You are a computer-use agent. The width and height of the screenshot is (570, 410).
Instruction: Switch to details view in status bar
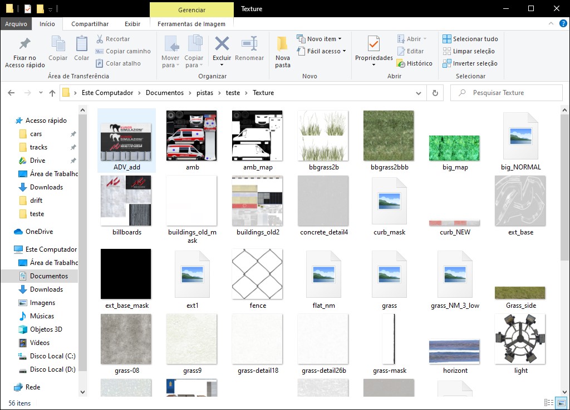click(x=549, y=403)
